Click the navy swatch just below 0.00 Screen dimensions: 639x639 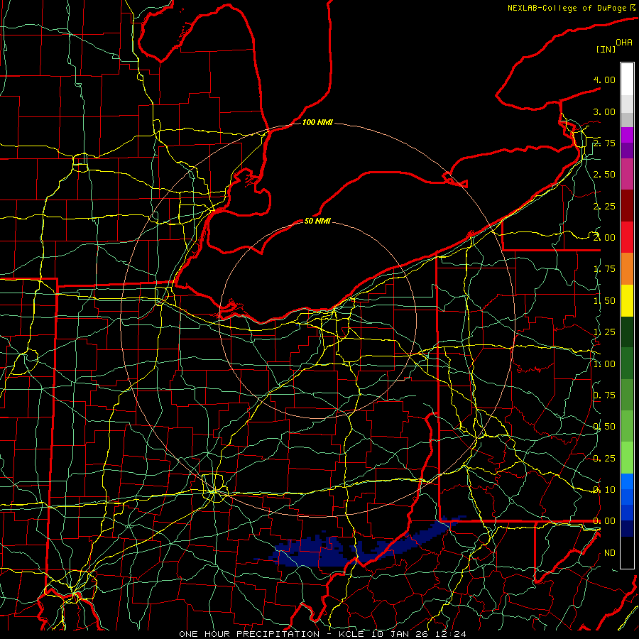click(627, 529)
